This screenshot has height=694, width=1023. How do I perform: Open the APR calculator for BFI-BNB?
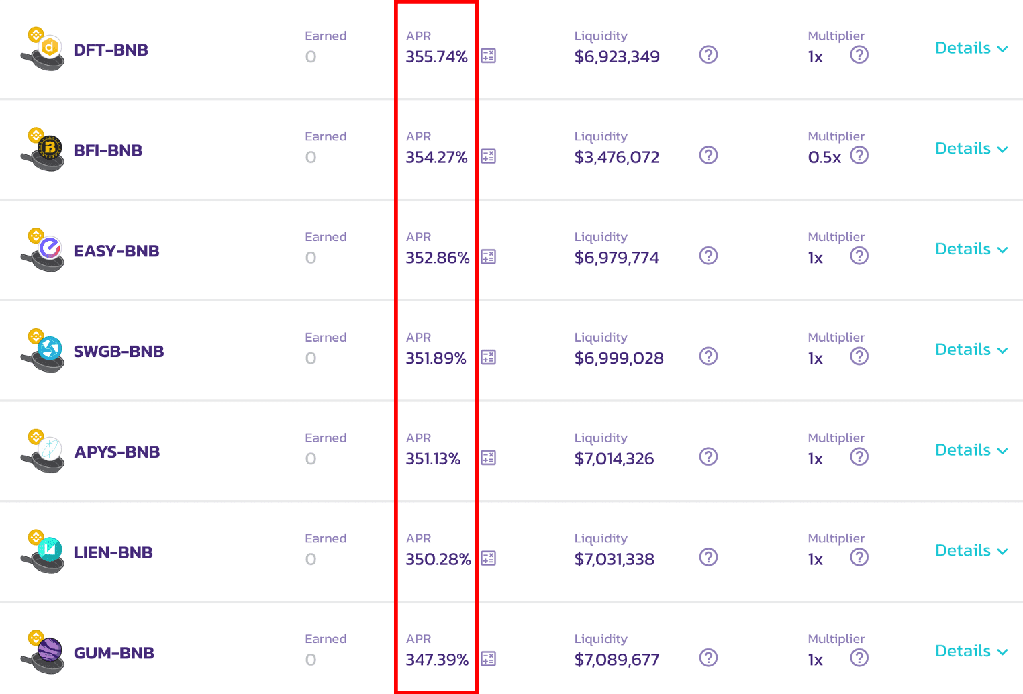pos(489,156)
